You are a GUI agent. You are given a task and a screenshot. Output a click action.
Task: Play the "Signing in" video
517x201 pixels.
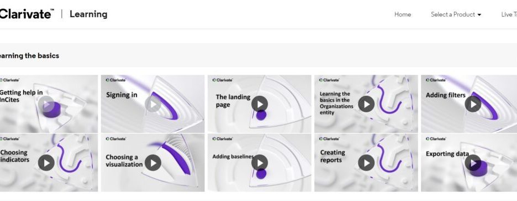tap(153, 104)
